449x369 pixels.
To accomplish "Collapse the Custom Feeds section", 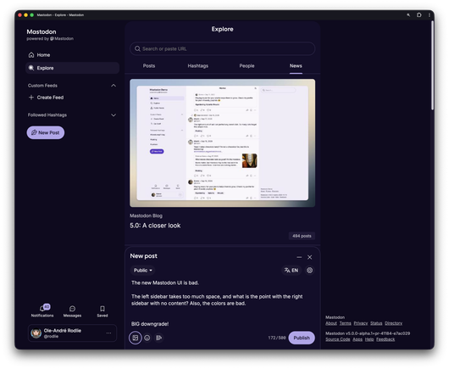I will point(114,86).
